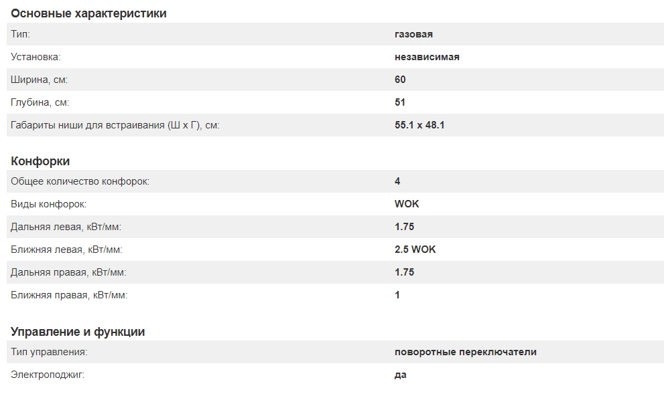Click the total burner count value "4"
664x394 pixels.
click(398, 181)
